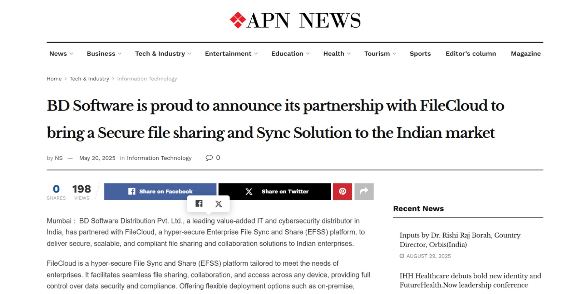Open the Dr. Rishi Raj Borah article

[460, 240]
